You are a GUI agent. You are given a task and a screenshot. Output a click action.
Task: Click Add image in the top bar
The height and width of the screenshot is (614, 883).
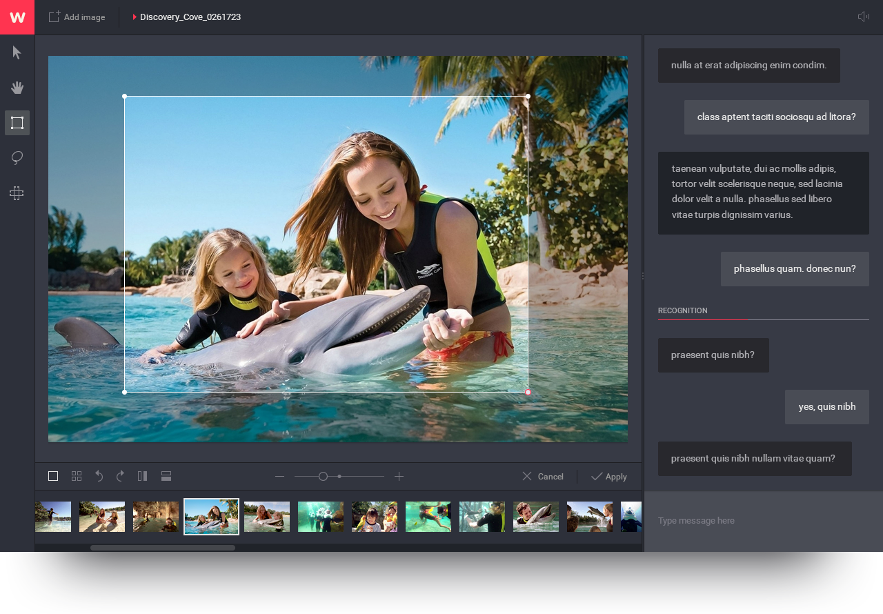pos(77,17)
